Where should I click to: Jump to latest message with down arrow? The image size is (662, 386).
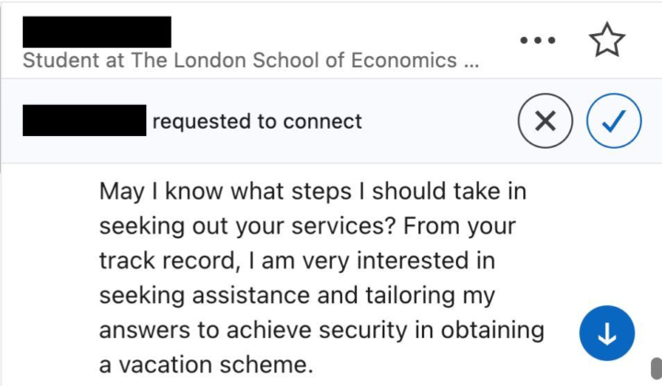[606, 335]
